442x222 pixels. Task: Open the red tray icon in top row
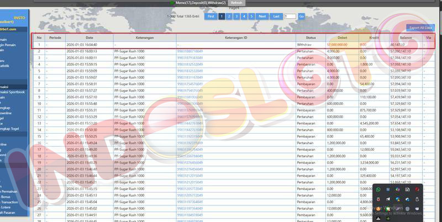click(x=417, y=190)
